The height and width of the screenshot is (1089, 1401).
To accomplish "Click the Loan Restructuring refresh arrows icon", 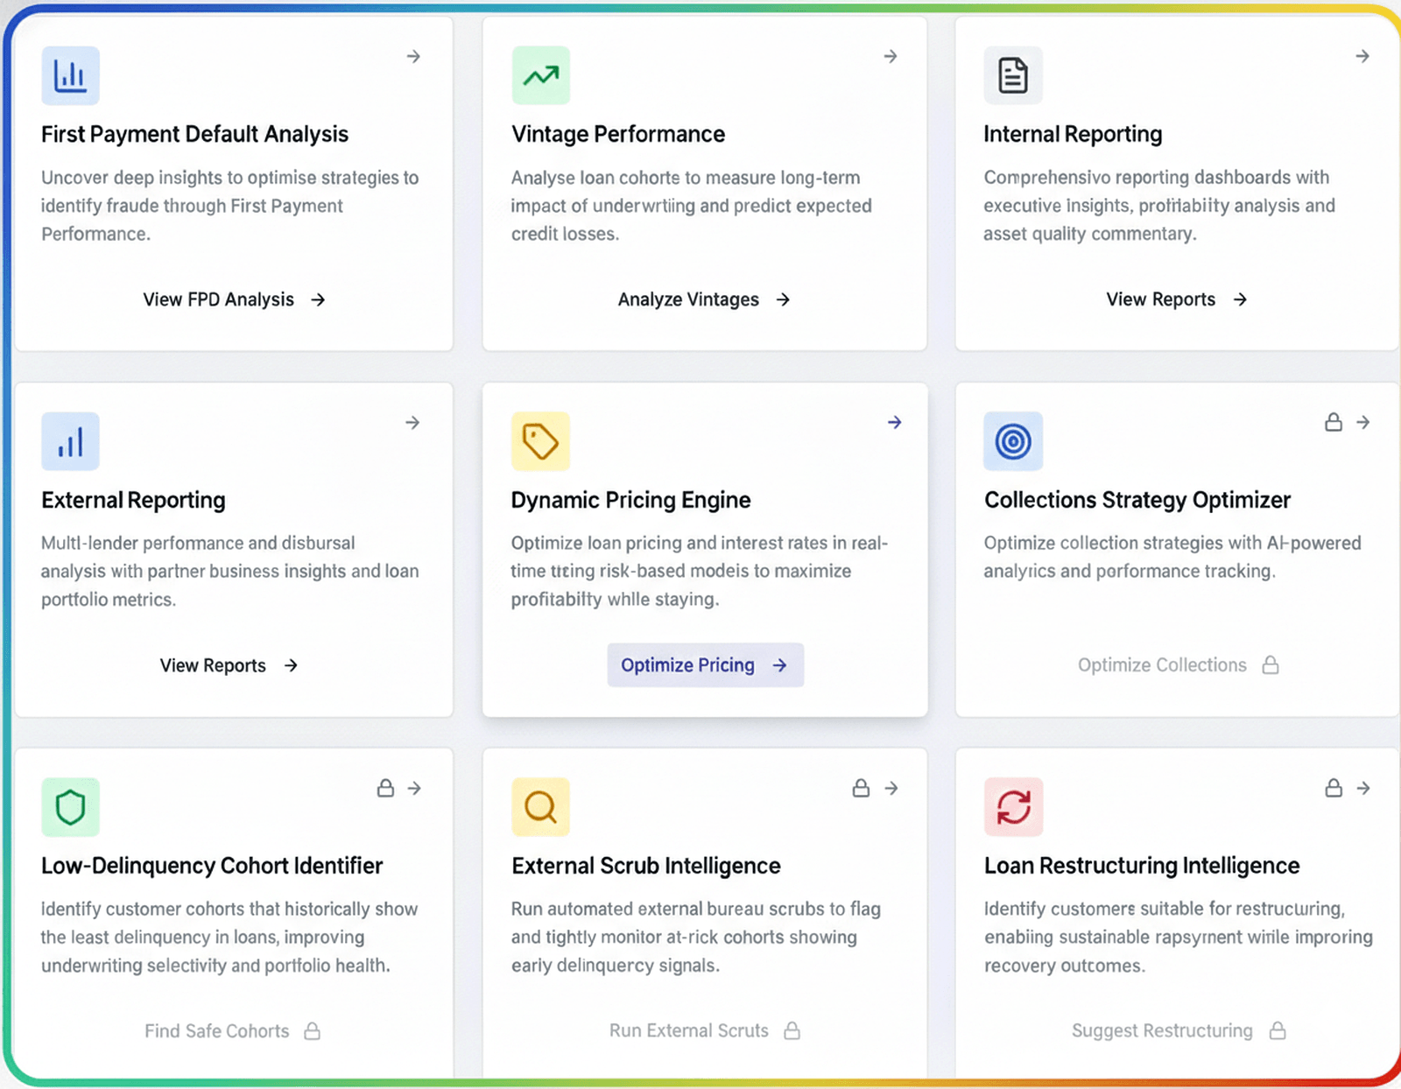I will (1013, 807).
